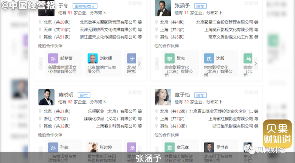Click the 最终受益人 tag next to 于冬

(x=85, y=6)
